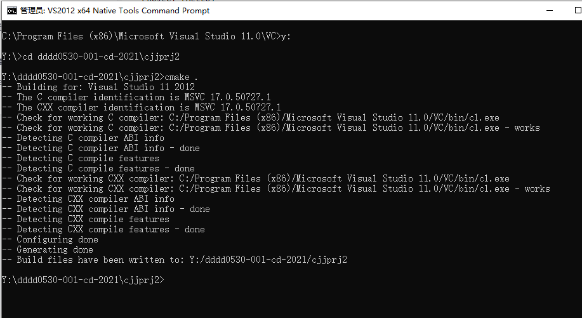582x318 pixels.
Task: Maximize the Command Prompt window
Action: pos(578,10)
